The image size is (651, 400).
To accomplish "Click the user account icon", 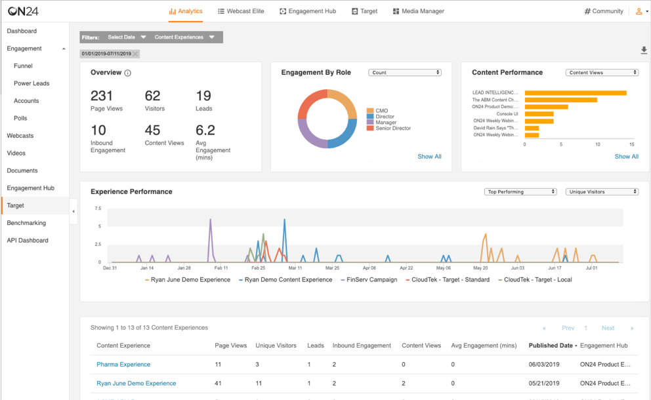I will pyautogui.click(x=638, y=11).
